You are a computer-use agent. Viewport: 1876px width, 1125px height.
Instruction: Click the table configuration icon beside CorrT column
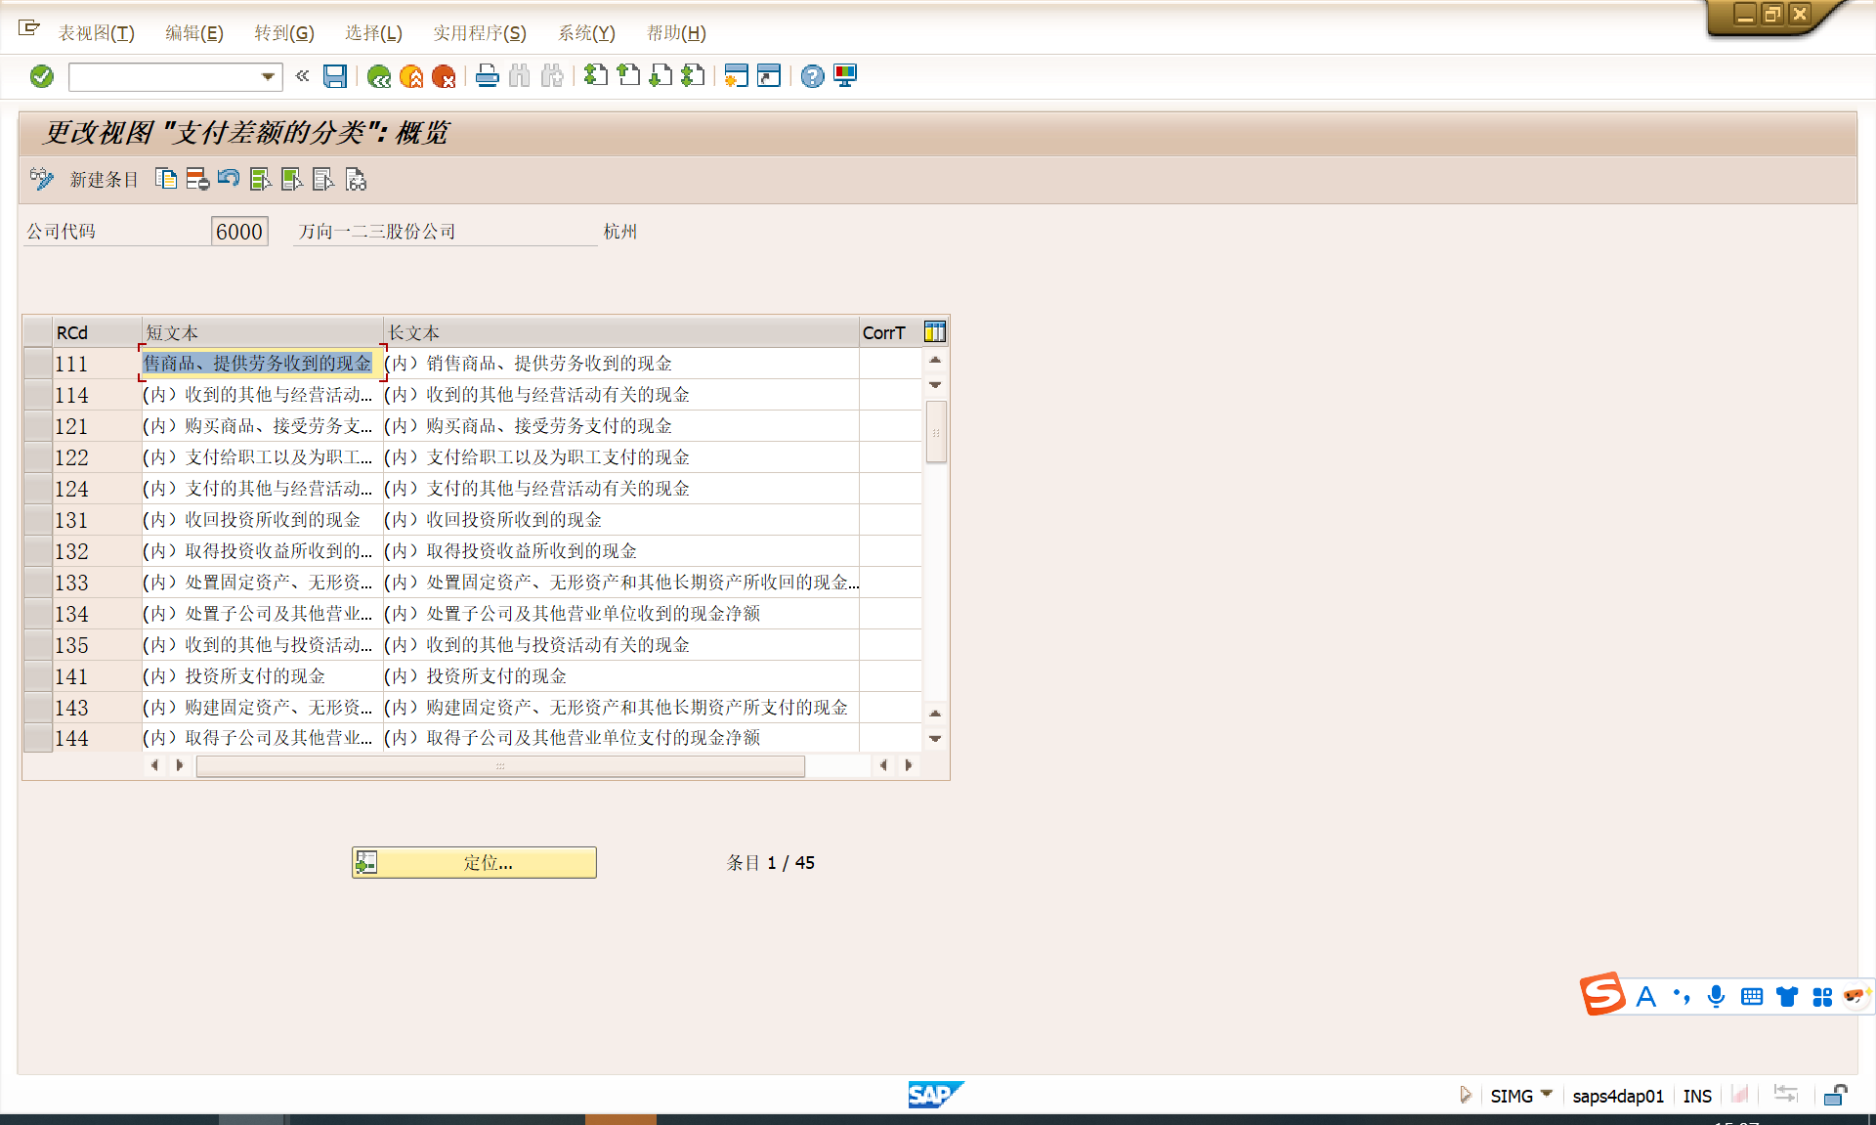tap(934, 330)
